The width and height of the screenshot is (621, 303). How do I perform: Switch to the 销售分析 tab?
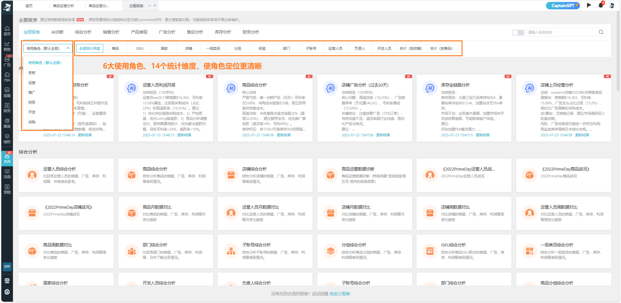coord(111,32)
